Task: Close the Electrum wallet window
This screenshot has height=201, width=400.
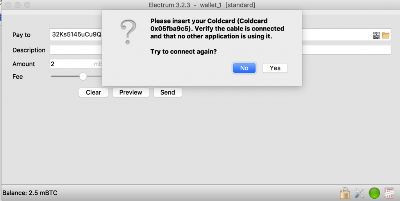Action: pos(8,5)
